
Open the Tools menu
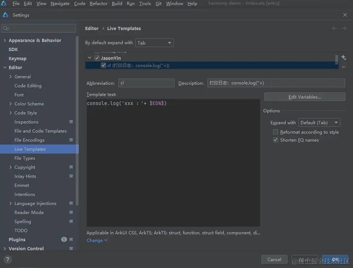[145, 3]
